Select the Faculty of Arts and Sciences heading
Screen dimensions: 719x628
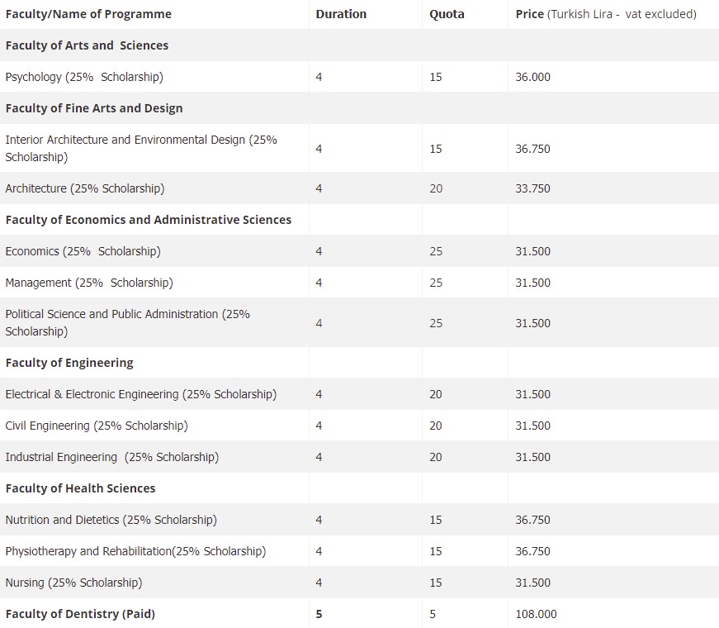point(87,45)
